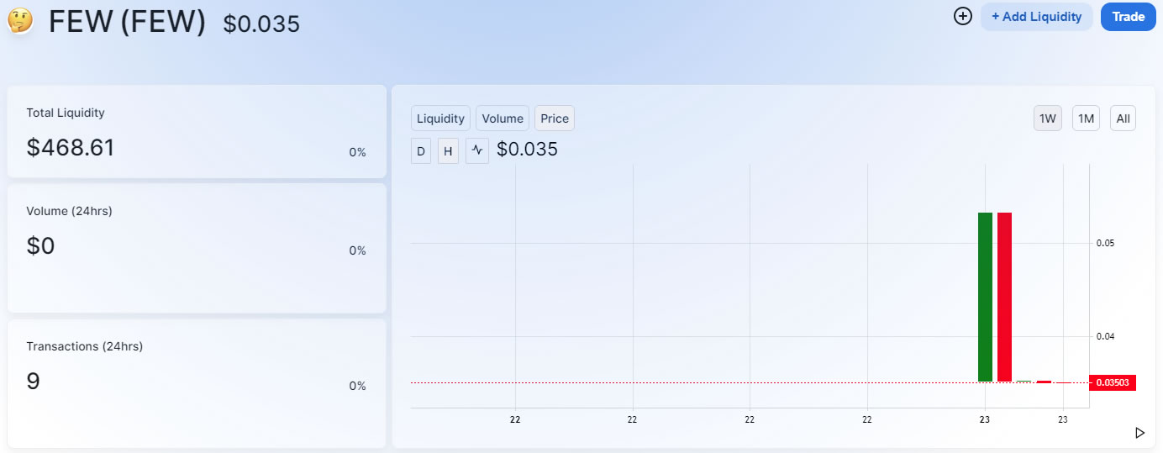The height and width of the screenshot is (453, 1163).
Task: Open the Price chart tab
Action: tap(555, 119)
